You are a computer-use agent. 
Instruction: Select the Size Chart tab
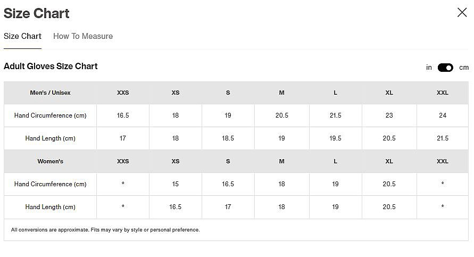(22, 36)
